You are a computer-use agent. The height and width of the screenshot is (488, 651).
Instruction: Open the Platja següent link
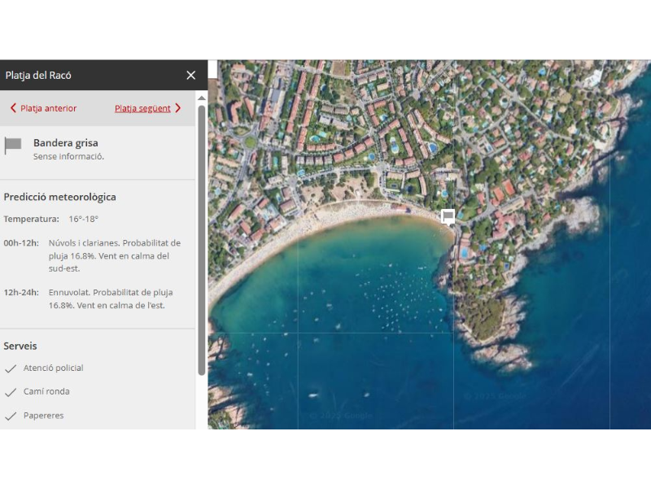click(x=142, y=108)
